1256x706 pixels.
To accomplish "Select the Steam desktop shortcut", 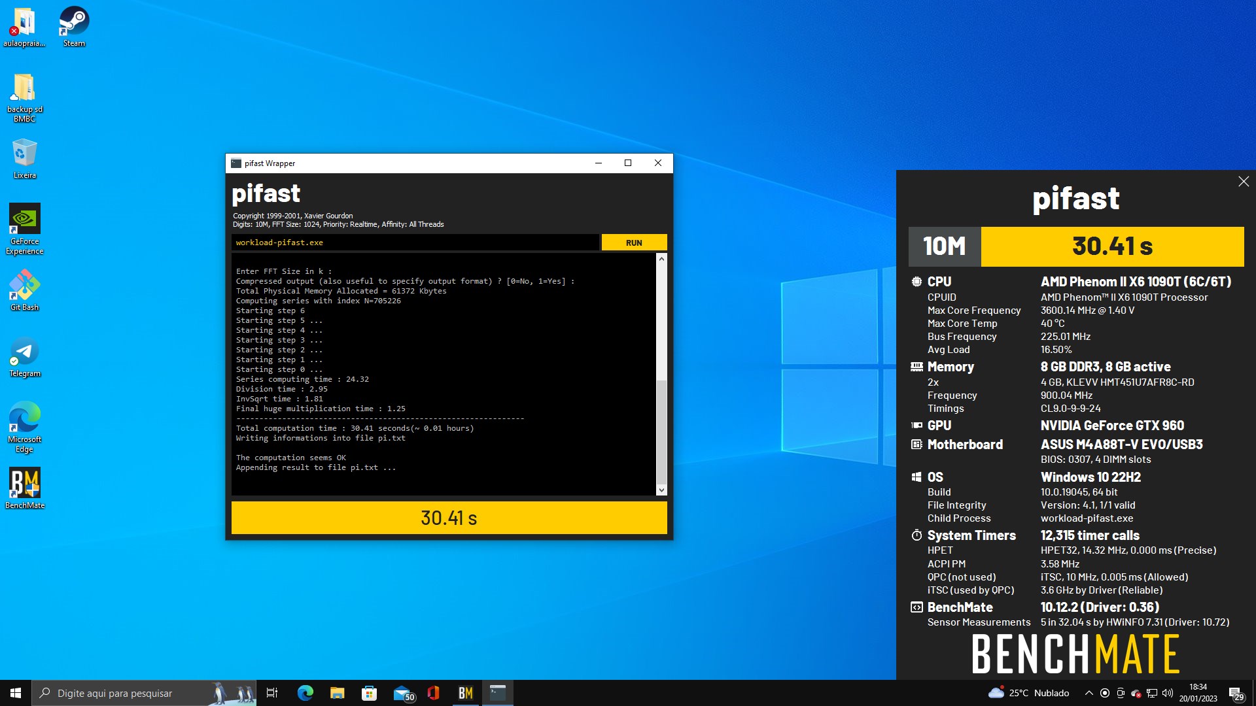I will click(74, 27).
